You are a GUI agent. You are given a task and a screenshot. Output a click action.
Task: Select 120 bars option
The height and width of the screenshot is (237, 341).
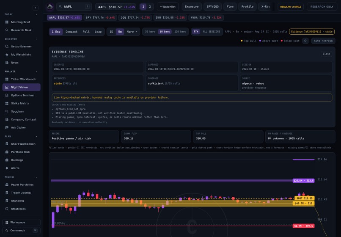coord(180,32)
